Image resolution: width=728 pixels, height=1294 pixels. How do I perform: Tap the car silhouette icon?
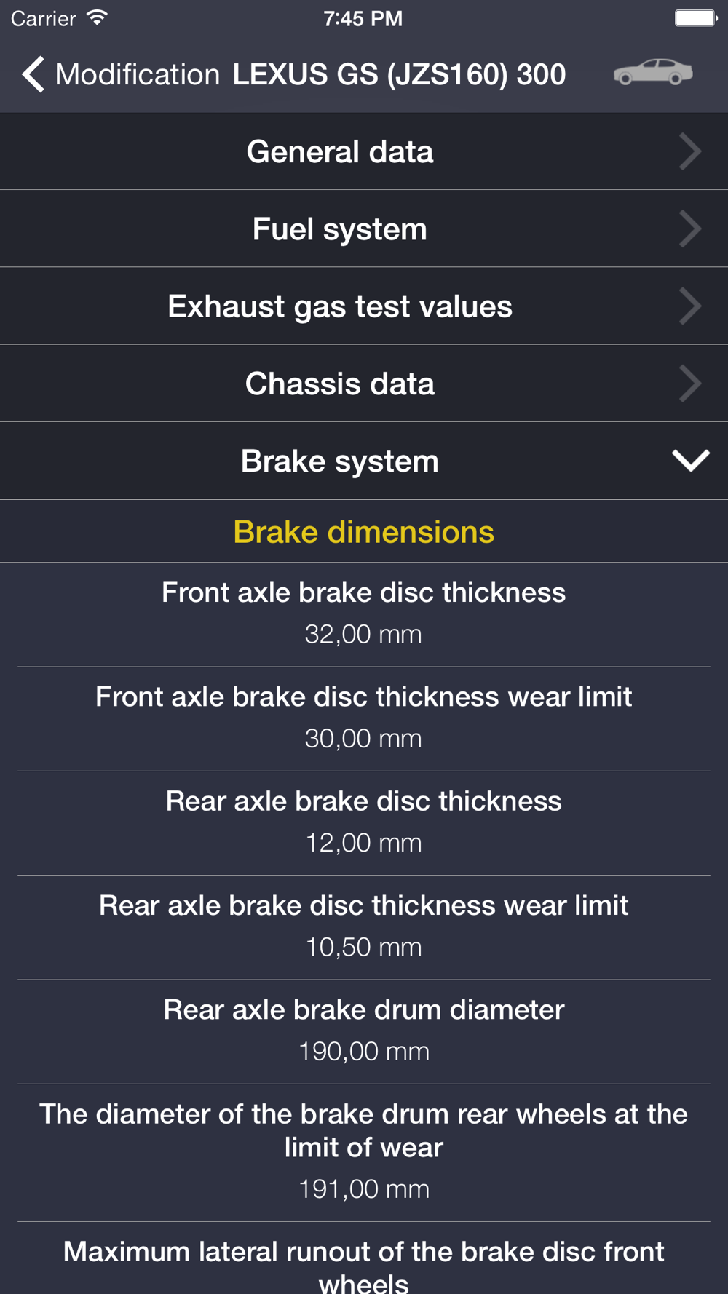(652, 73)
